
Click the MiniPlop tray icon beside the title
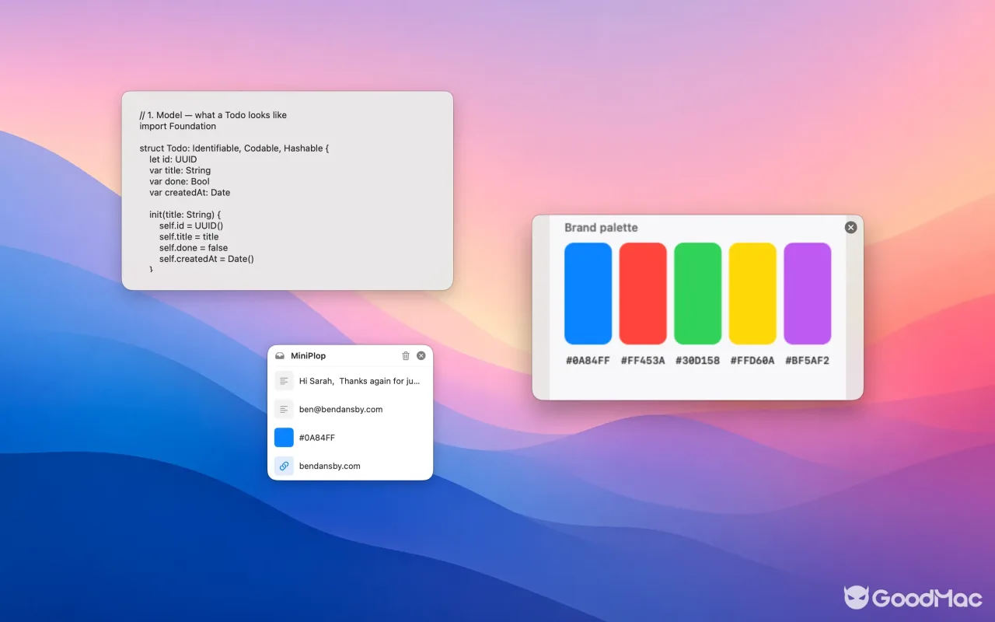(x=280, y=356)
